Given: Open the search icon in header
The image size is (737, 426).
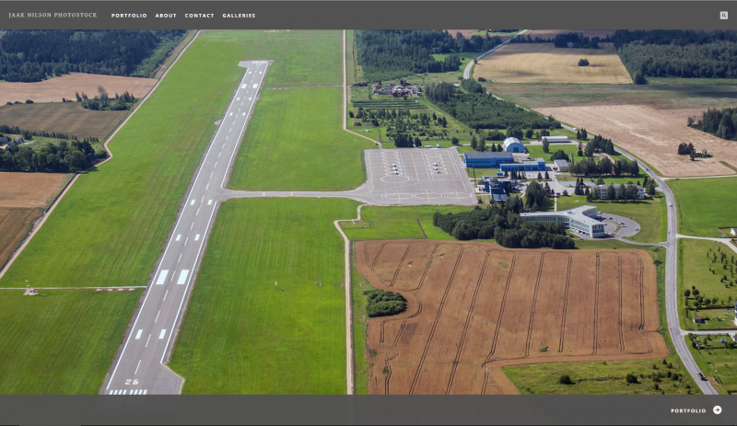Looking at the screenshot, I should [x=723, y=16].
